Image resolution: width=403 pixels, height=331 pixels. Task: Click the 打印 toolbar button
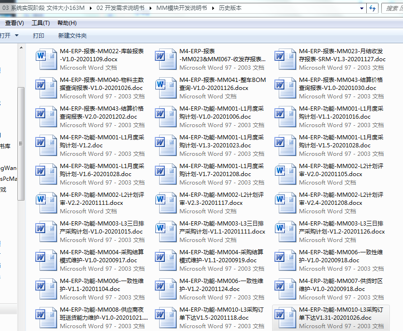[39, 36]
